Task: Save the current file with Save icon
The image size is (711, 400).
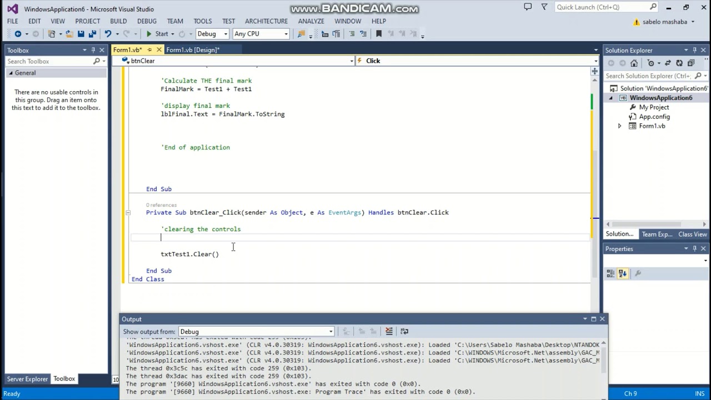Action: pos(81,34)
